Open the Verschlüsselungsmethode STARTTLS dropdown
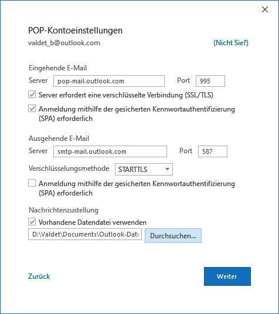This screenshot has height=314, width=279. [144, 170]
